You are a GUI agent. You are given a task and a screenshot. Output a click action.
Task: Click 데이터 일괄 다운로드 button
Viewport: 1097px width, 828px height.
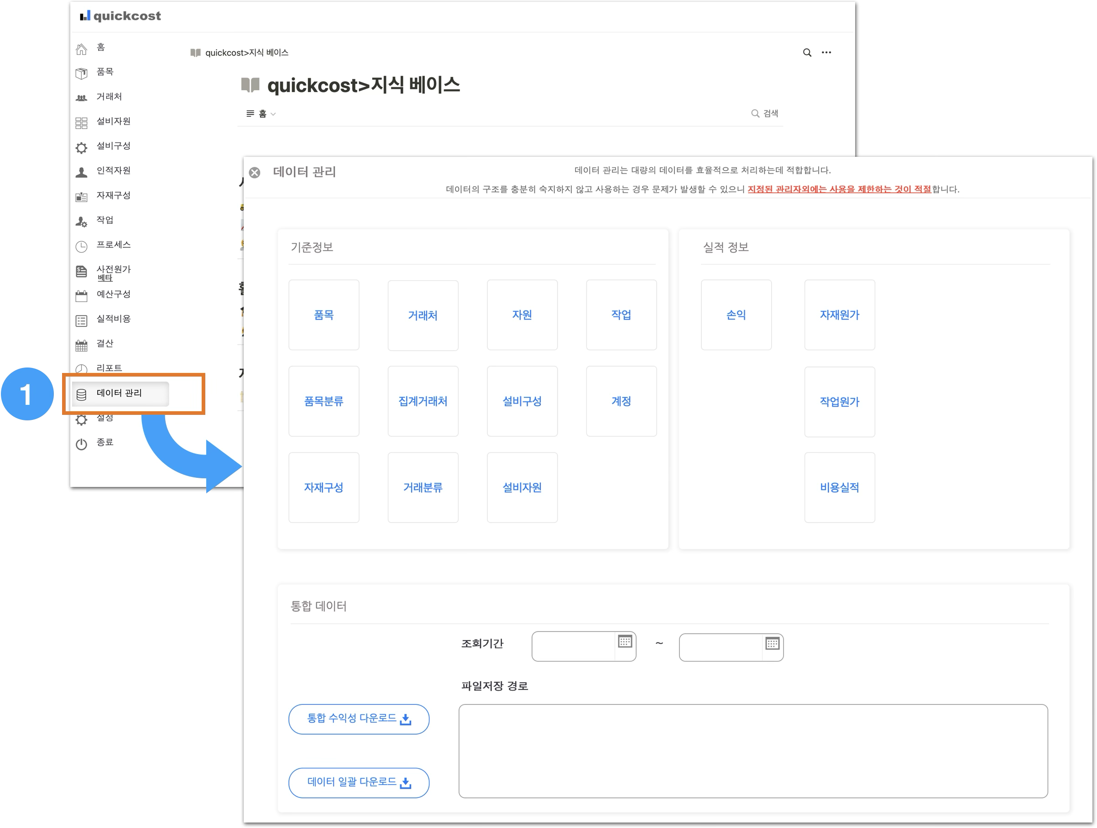pyautogui.click(x=359, y=782)
